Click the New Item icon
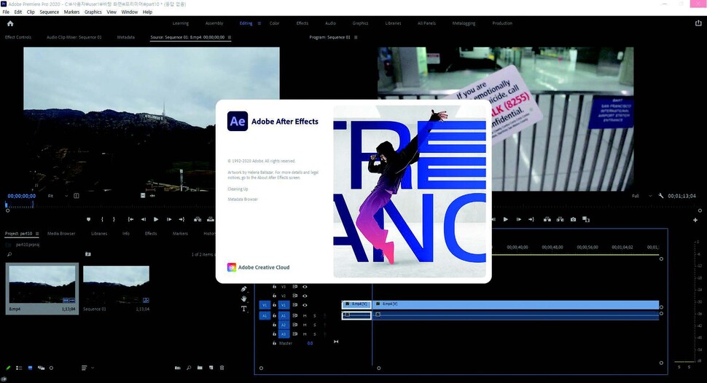 [x=211, y=368]
